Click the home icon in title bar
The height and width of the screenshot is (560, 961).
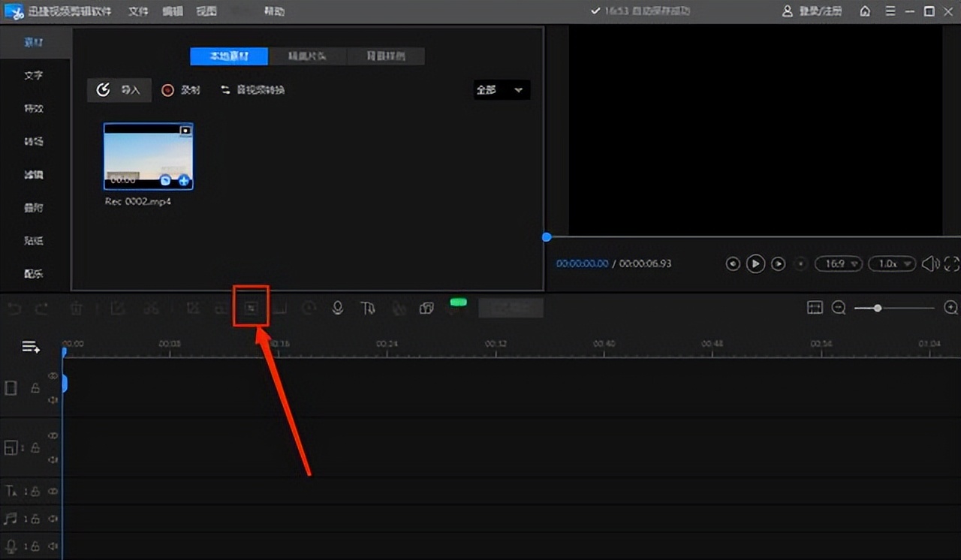[x=866, y=11]
